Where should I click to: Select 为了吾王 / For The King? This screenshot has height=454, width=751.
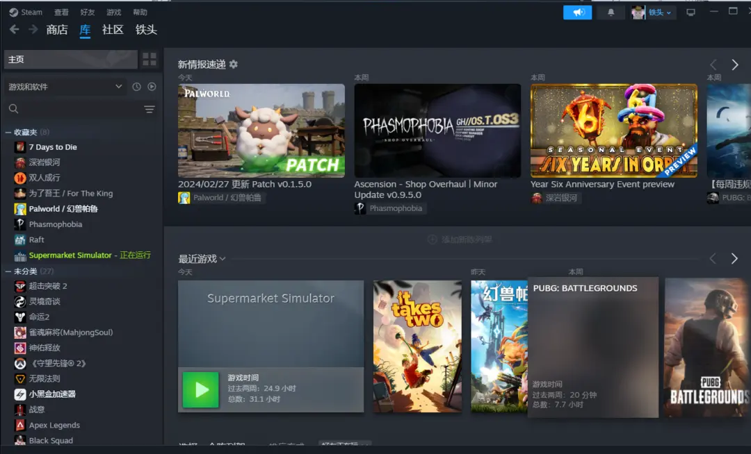71,194
